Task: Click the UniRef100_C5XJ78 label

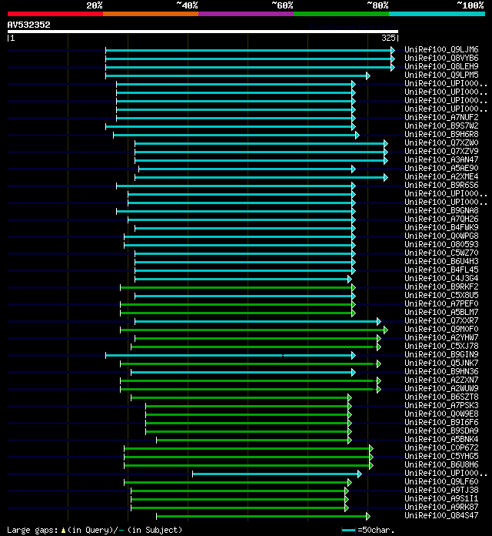Action: (441, 346)
